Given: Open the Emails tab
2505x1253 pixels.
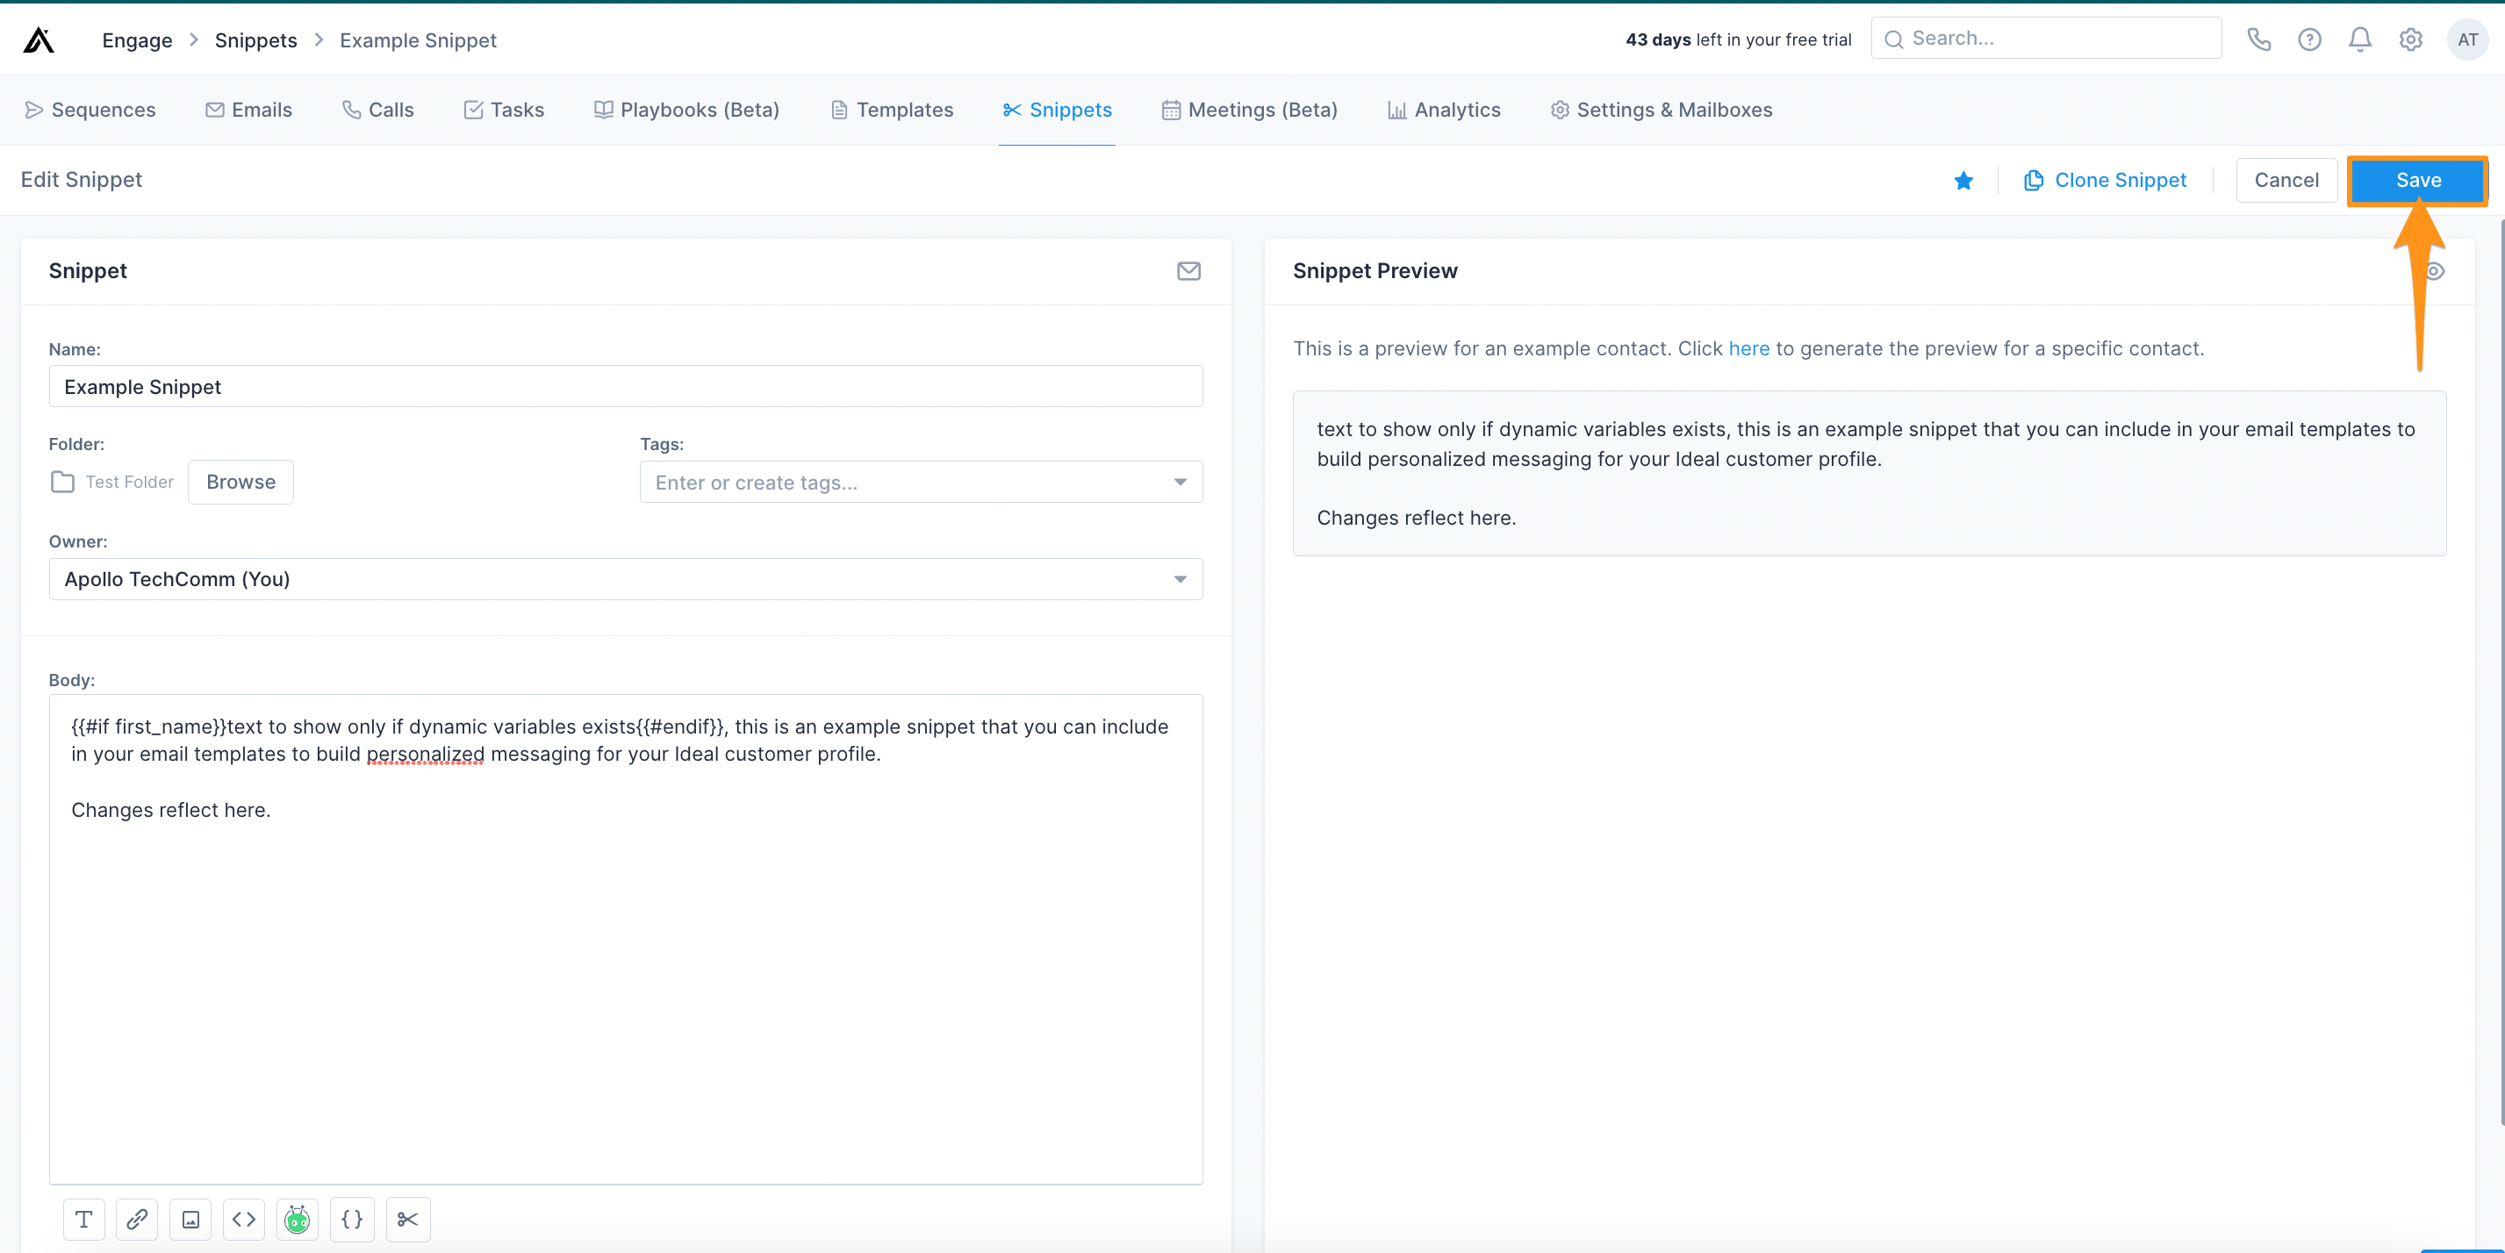Looking at the screenshot, I should coord(248,110).
